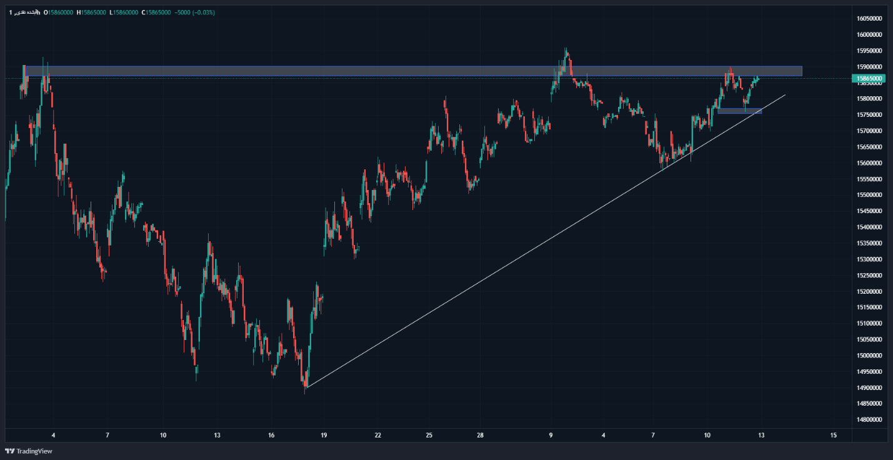Click date label 22 on time axis
Screen dimensions: 893x460
(378, 435)
